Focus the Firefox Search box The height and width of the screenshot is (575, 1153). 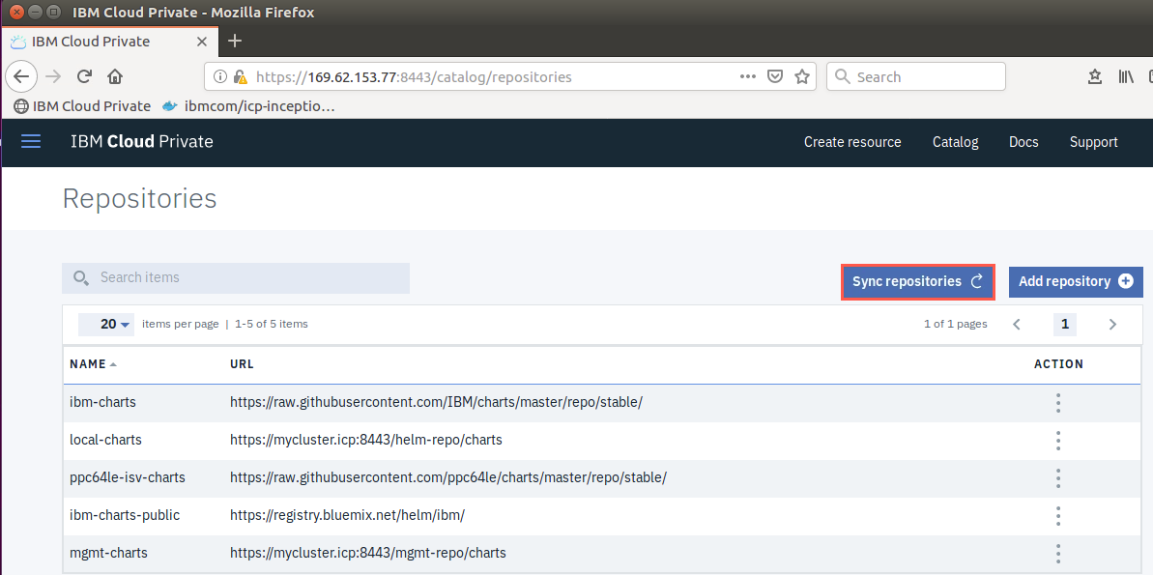pos(916,76)
